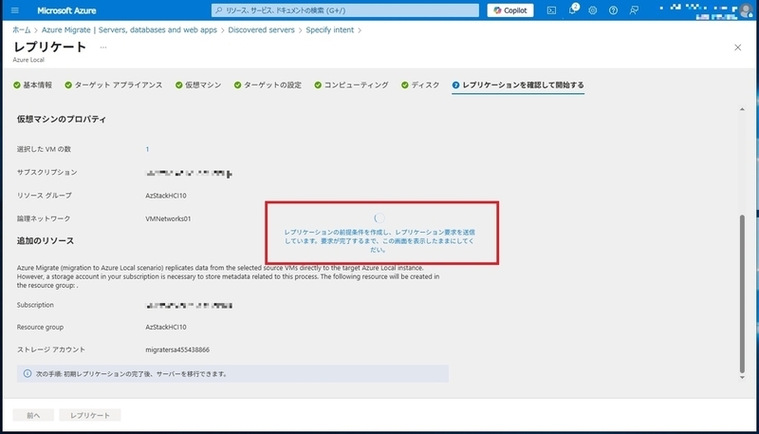This screenshot has height=434, width=759.
Task: Click the loading spinner in the progress message
Action: pos(380,218)
